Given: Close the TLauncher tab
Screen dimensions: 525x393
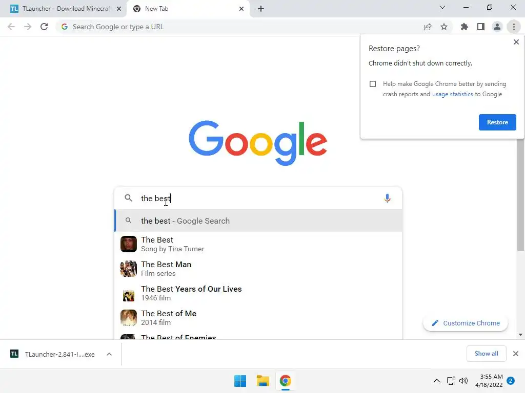Looking at the screenshot, I should click(x=119, y=9).
